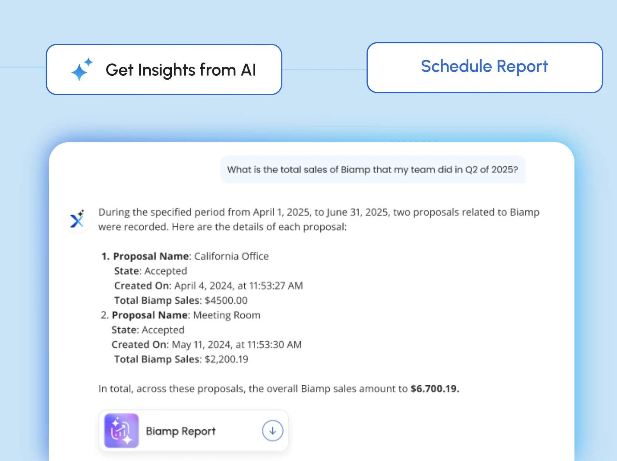
Task: Click Created On: May 11, 2024 line
Action: (206, 345)
